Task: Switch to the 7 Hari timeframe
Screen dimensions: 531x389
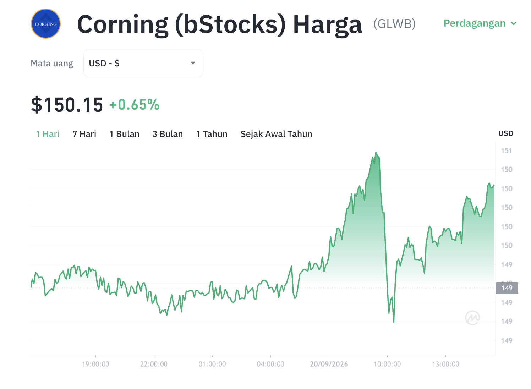Action: point(84,134)
